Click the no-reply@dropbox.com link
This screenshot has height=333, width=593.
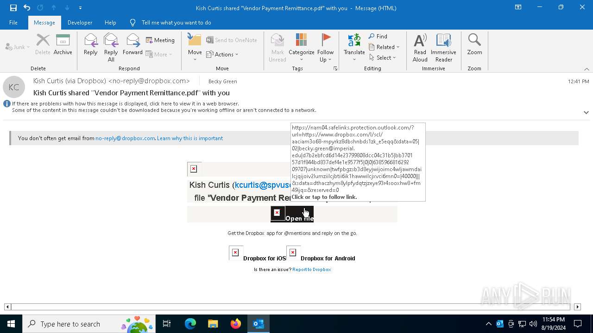pyautogui.click(x=125, y=138)
